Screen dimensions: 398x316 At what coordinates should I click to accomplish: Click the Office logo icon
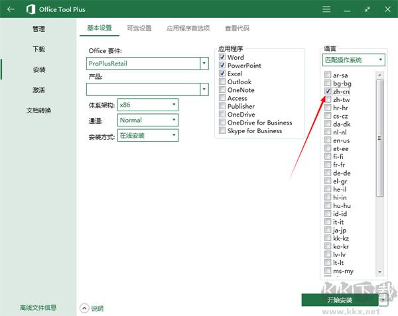[31, 10]
